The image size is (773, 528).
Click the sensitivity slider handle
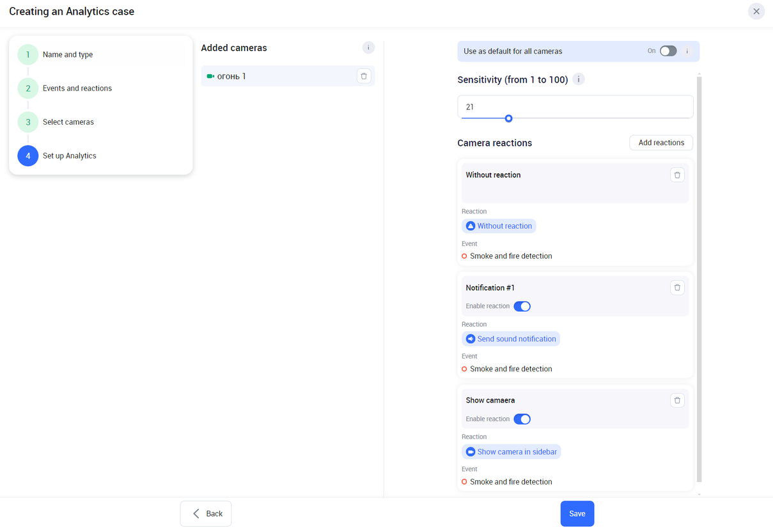point(509,118)
